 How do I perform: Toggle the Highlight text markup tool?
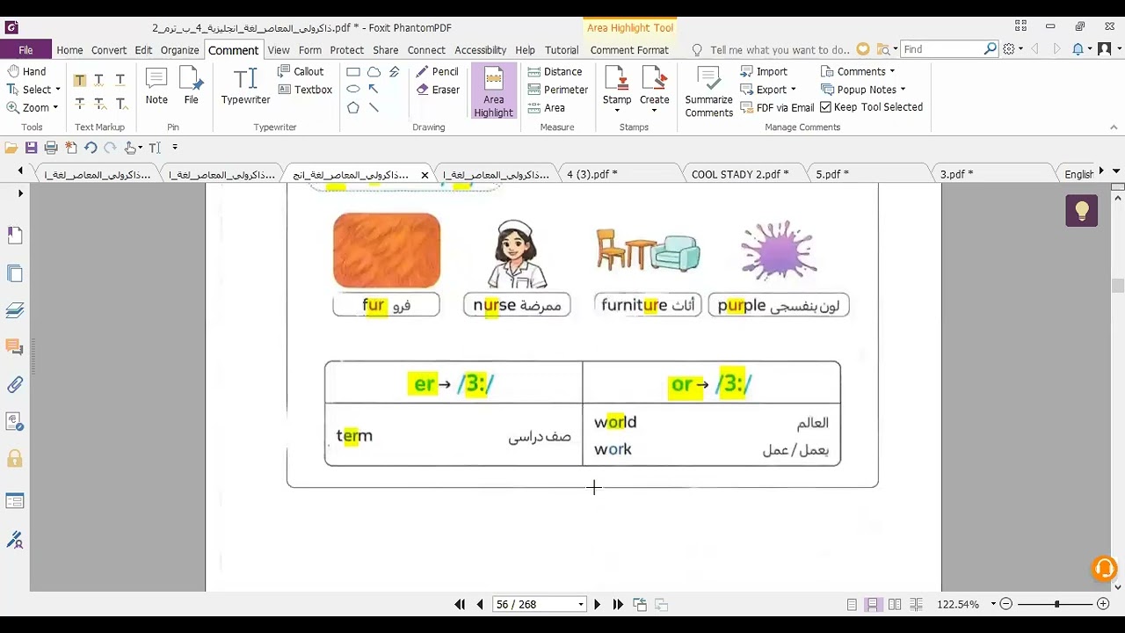click(80, 80)
